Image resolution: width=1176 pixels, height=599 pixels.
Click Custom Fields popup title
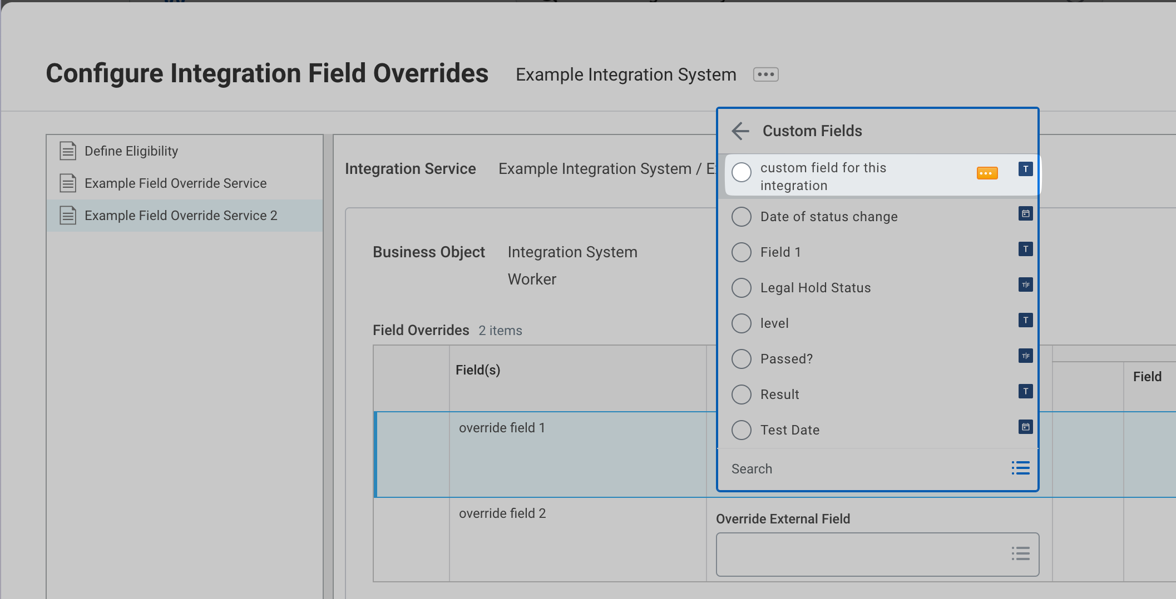coord(812,131)
